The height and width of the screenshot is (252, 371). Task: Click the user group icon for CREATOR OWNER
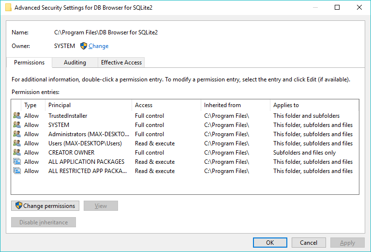click(x=17, y=153)
